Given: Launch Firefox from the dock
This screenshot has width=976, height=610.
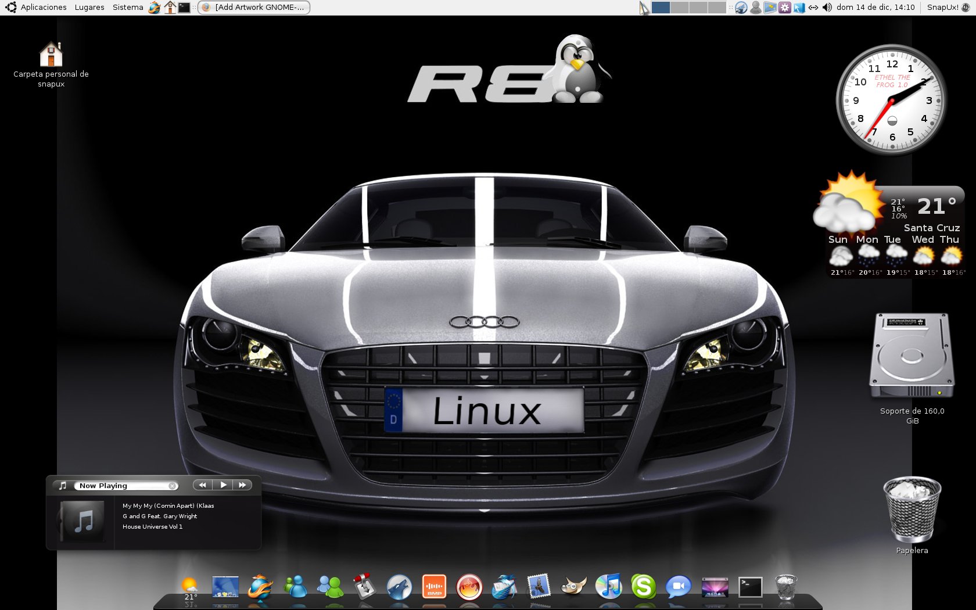Looking at the screenshot, I should pos(260,587).
